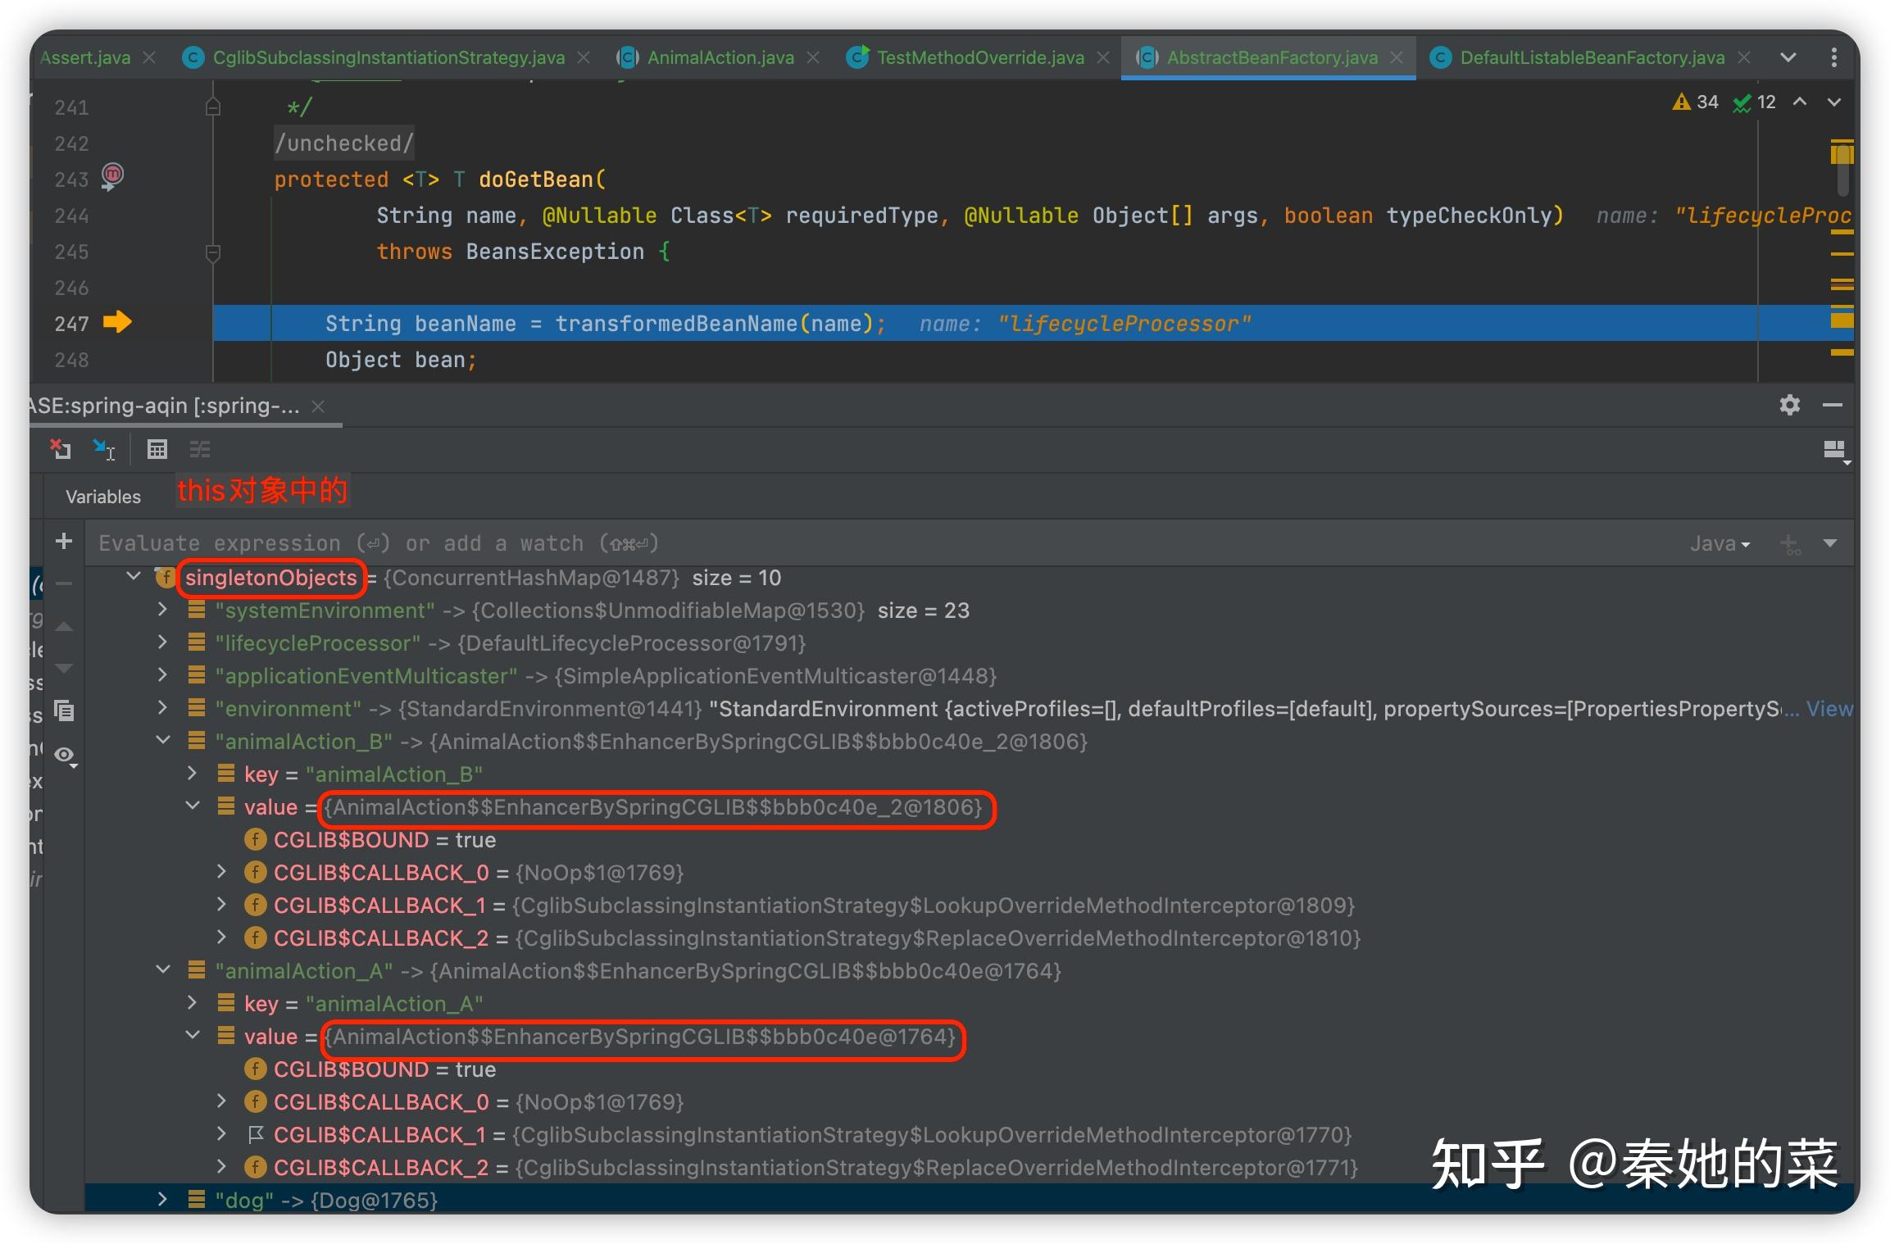This screenshot has width=1890, height=1244.
Task: Toggle code folding marker at line 245
Action: (x=213, y=252)
